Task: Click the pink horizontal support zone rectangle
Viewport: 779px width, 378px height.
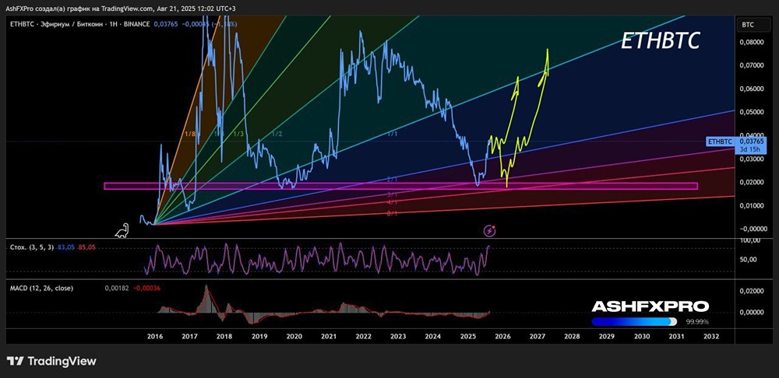Action: (400, 186)
